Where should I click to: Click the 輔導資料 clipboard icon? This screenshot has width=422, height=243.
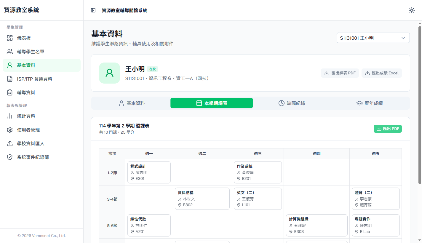tap(10, 92)
